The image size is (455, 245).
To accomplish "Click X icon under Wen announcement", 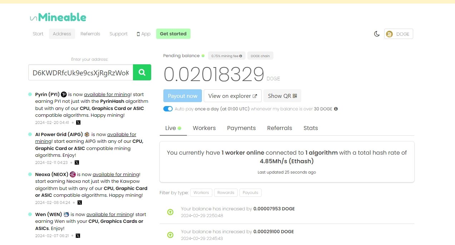I will pos(78,236).
